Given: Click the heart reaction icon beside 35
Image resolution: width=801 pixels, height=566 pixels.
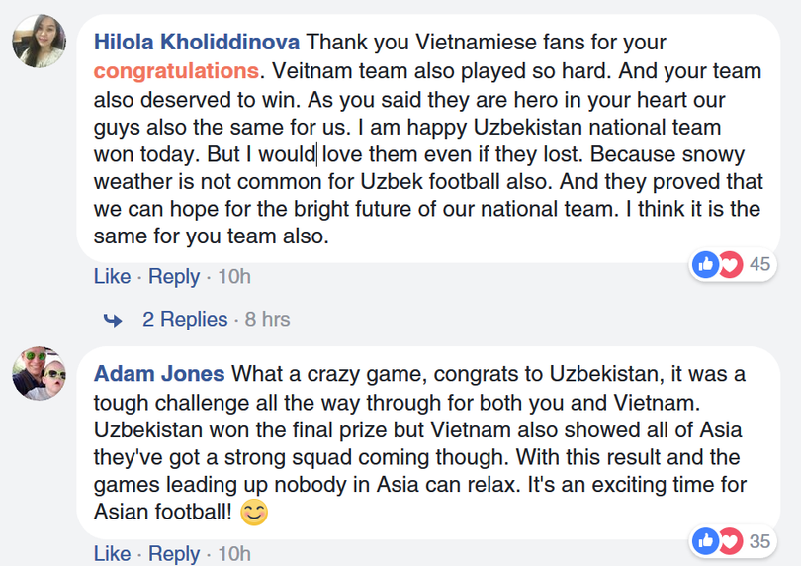Looking at the screenshot, I should tap(730, 540).
